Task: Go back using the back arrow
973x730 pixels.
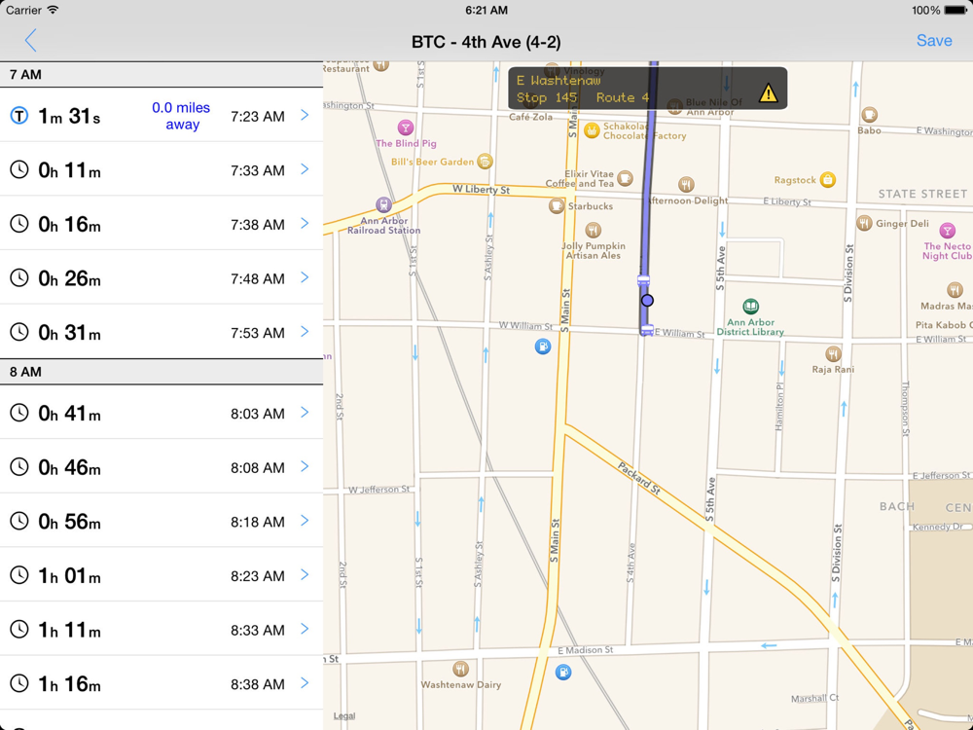Action: [30, 40]
